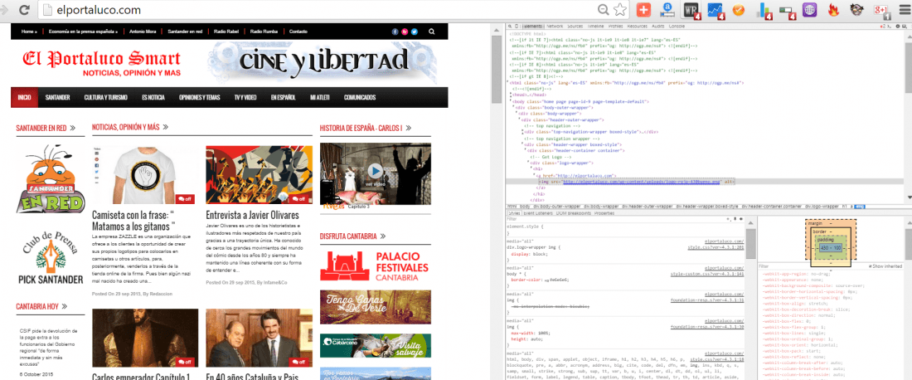Collapse the header-container div node
The image size is (912, 380).
(526, 151)
